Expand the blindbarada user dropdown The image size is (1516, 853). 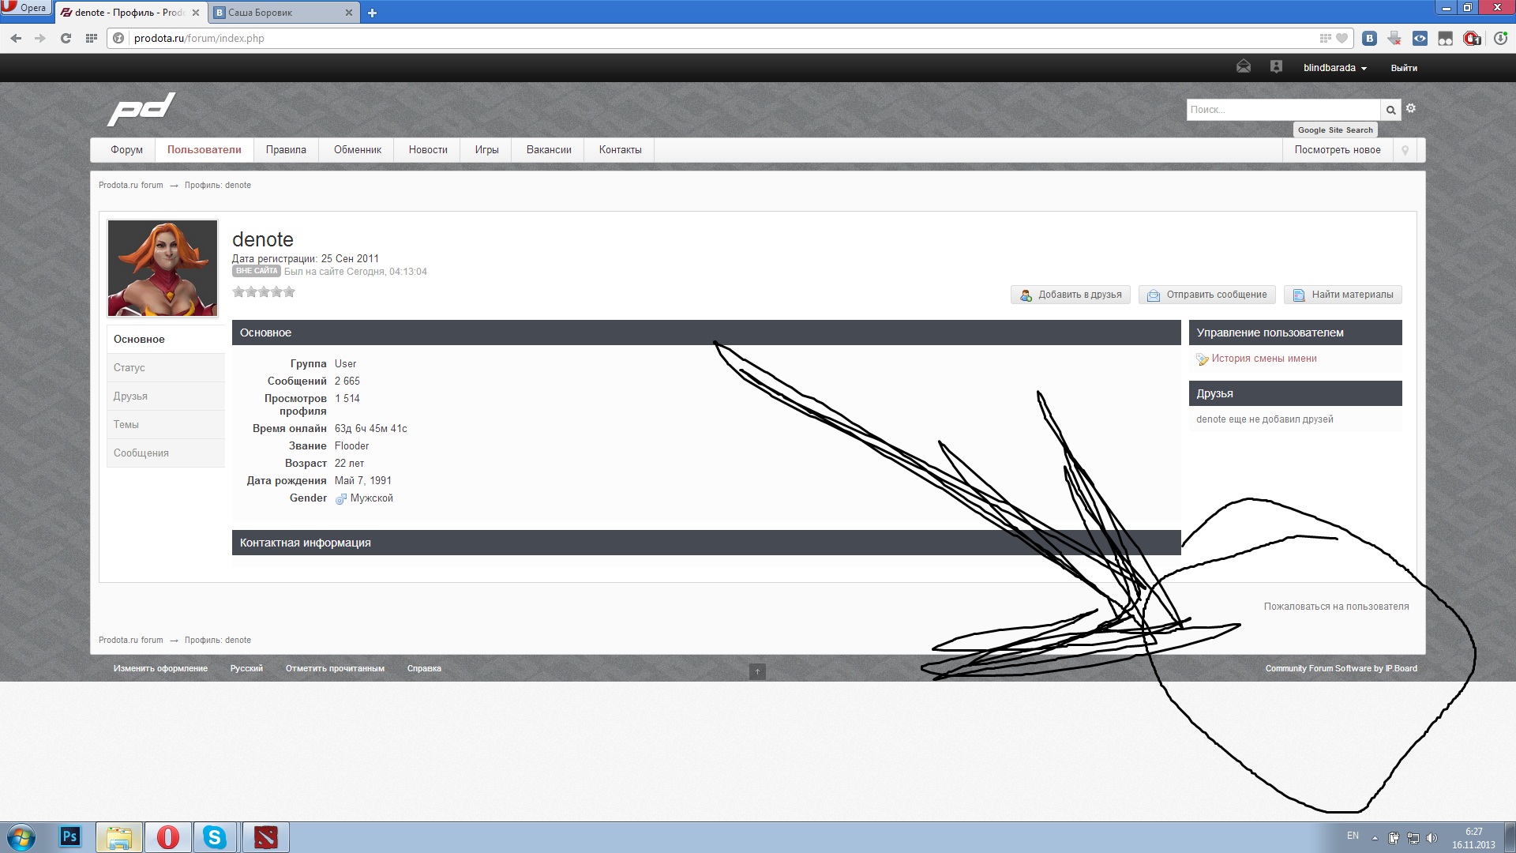click(x=1334, y=68)
